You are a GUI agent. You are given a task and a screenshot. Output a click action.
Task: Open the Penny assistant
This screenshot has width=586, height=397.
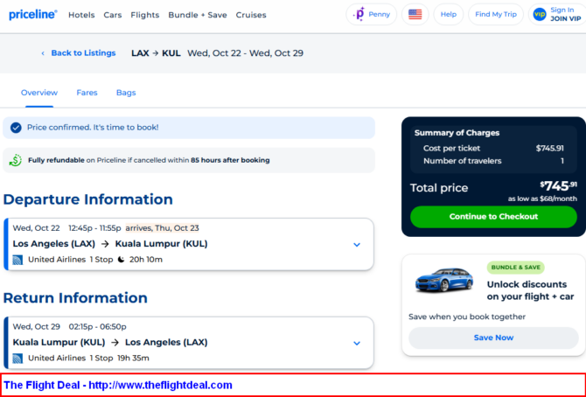(371, 15)
